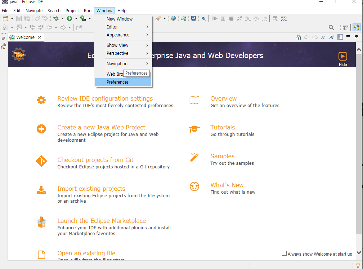The image size is (363, 269).
Task: Choose New Window menu entry
Action: click(x=123, y=19)
